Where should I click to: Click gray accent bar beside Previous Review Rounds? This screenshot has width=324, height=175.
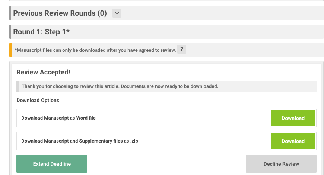click(x=10, y=13)
